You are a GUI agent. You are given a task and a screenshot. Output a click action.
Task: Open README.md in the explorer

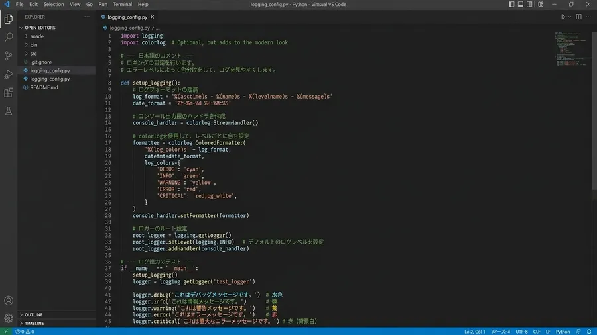[x=44, y=87]
